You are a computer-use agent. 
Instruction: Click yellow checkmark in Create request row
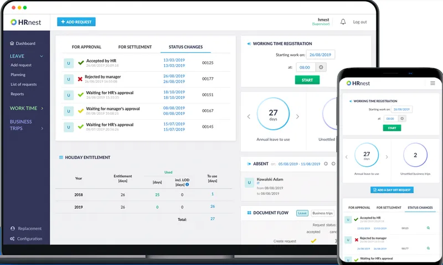pos(313,241)
